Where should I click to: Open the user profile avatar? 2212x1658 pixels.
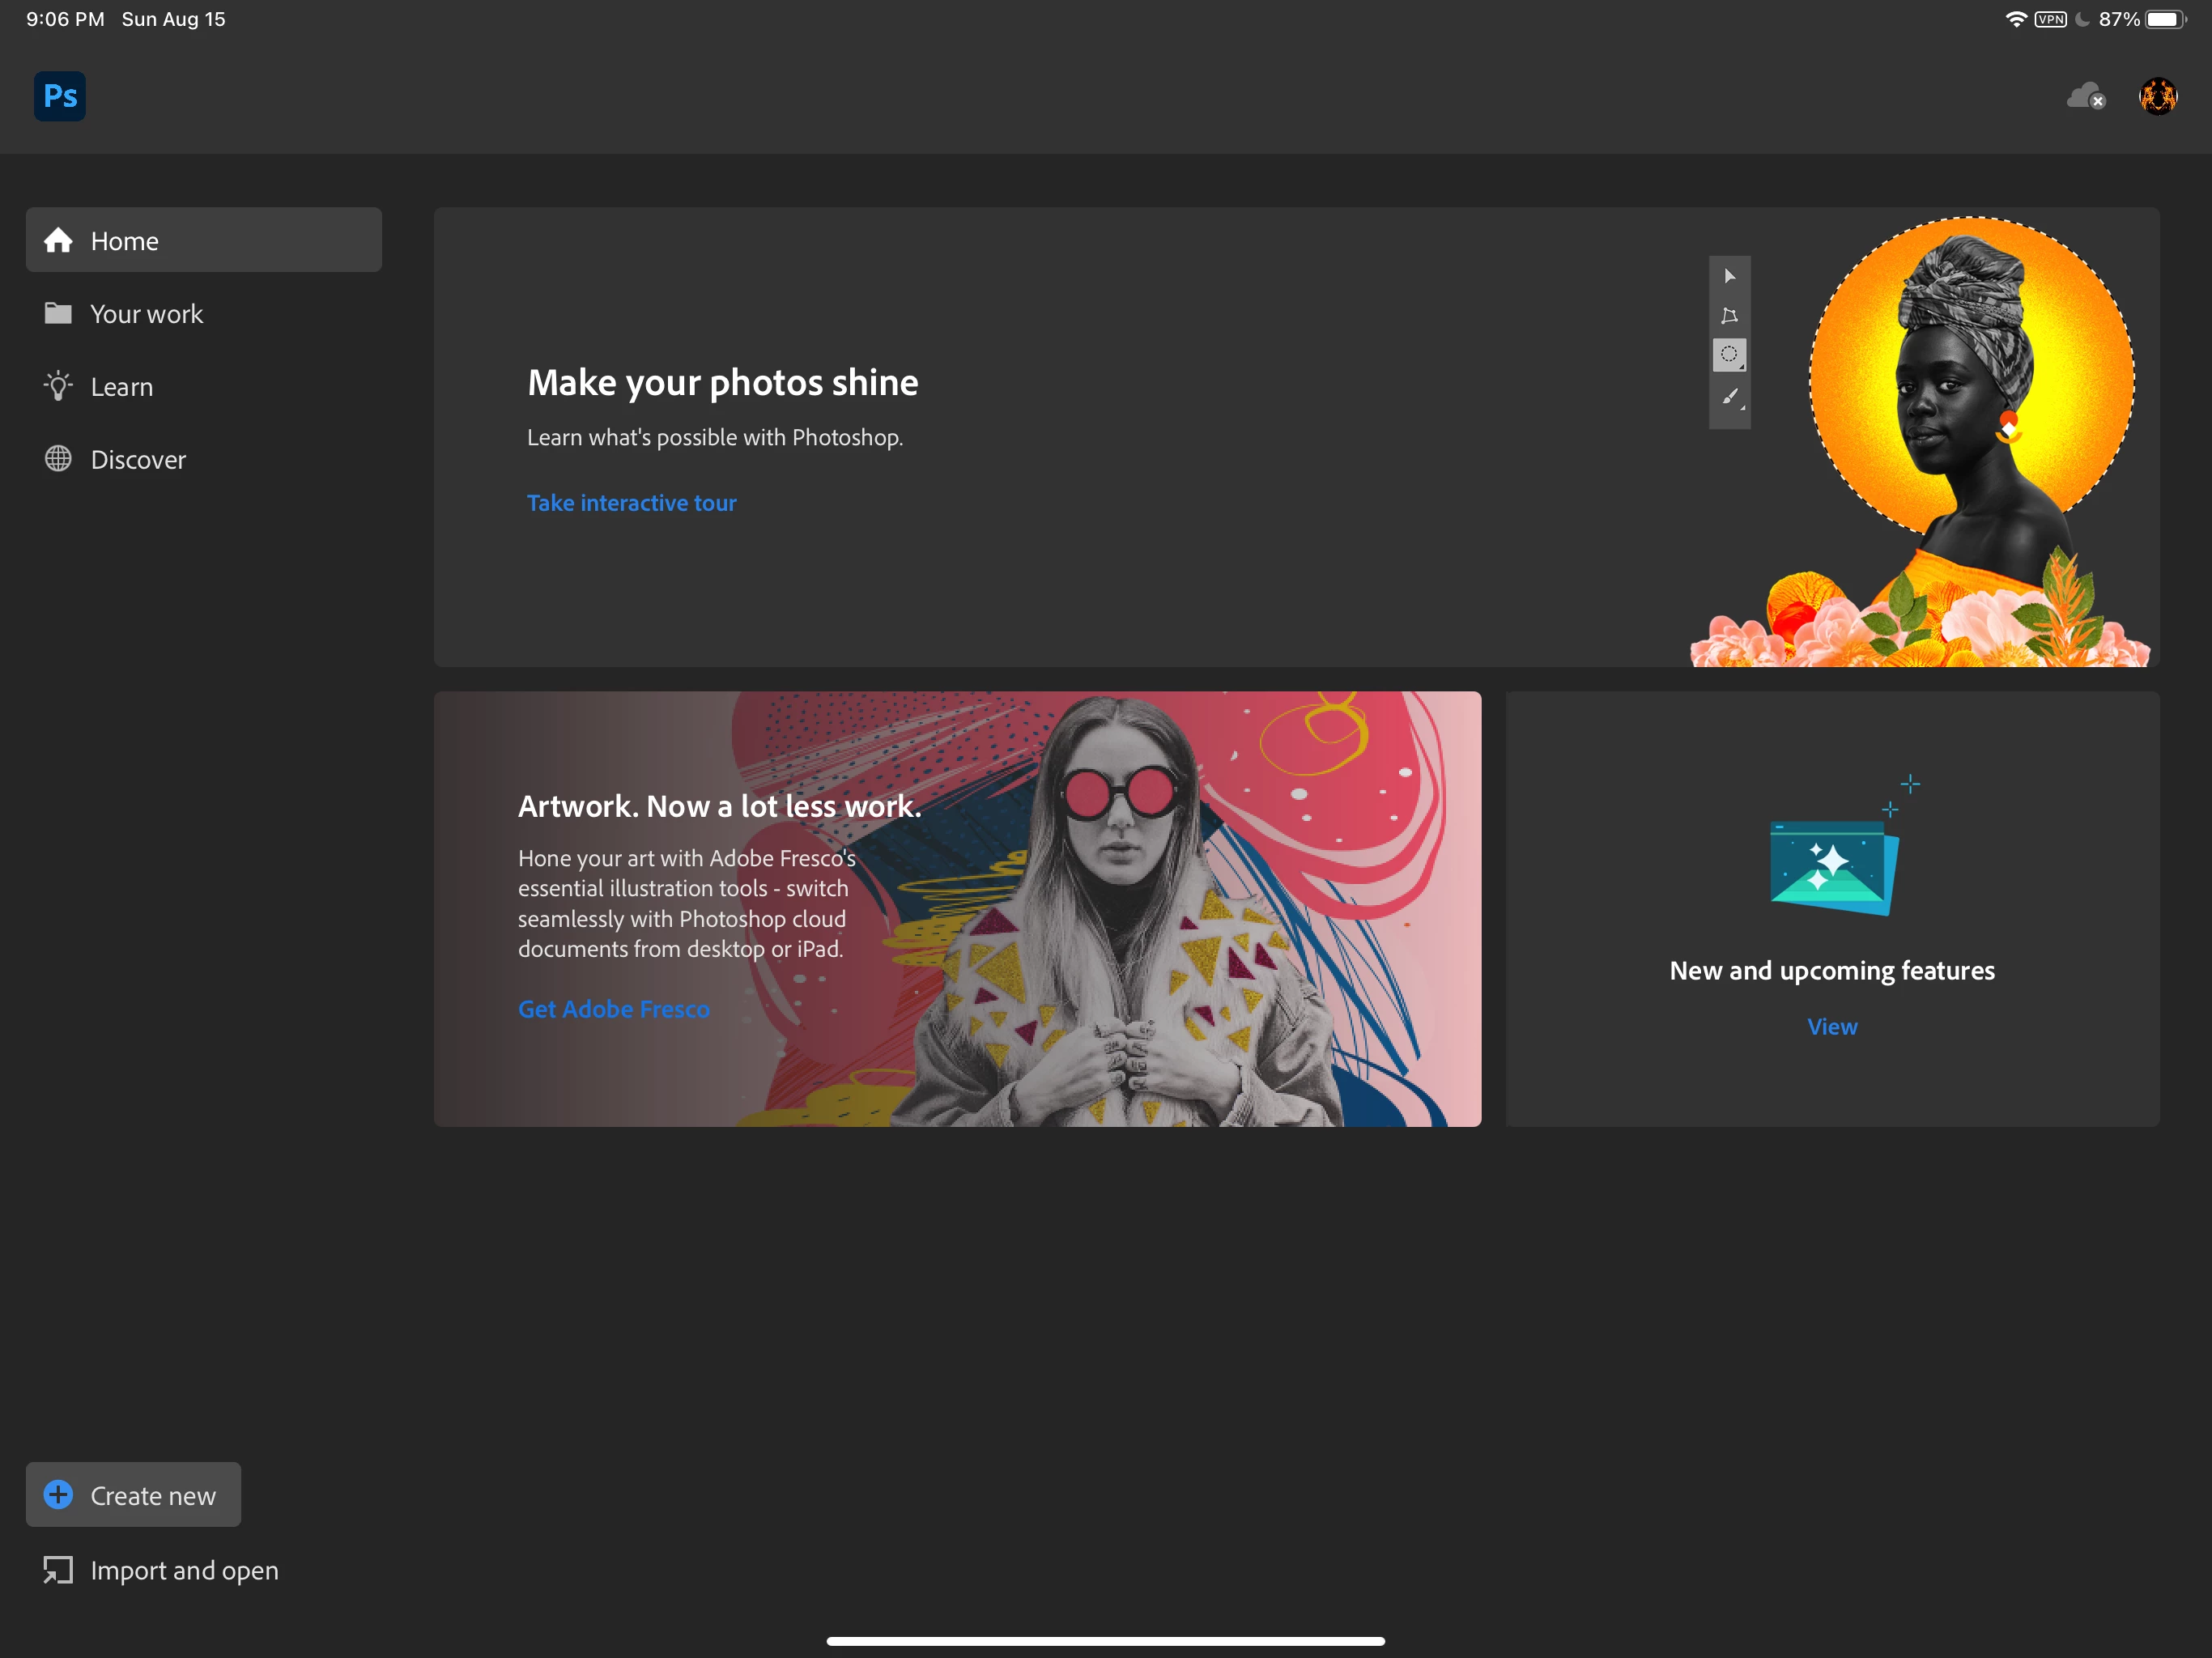2158,96
